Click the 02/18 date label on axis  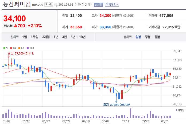click(86, 121)
